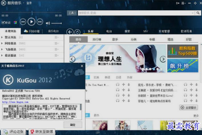Click the KuGou logo in title bar
Screen dimensions: 202x135
pos(4,3)
